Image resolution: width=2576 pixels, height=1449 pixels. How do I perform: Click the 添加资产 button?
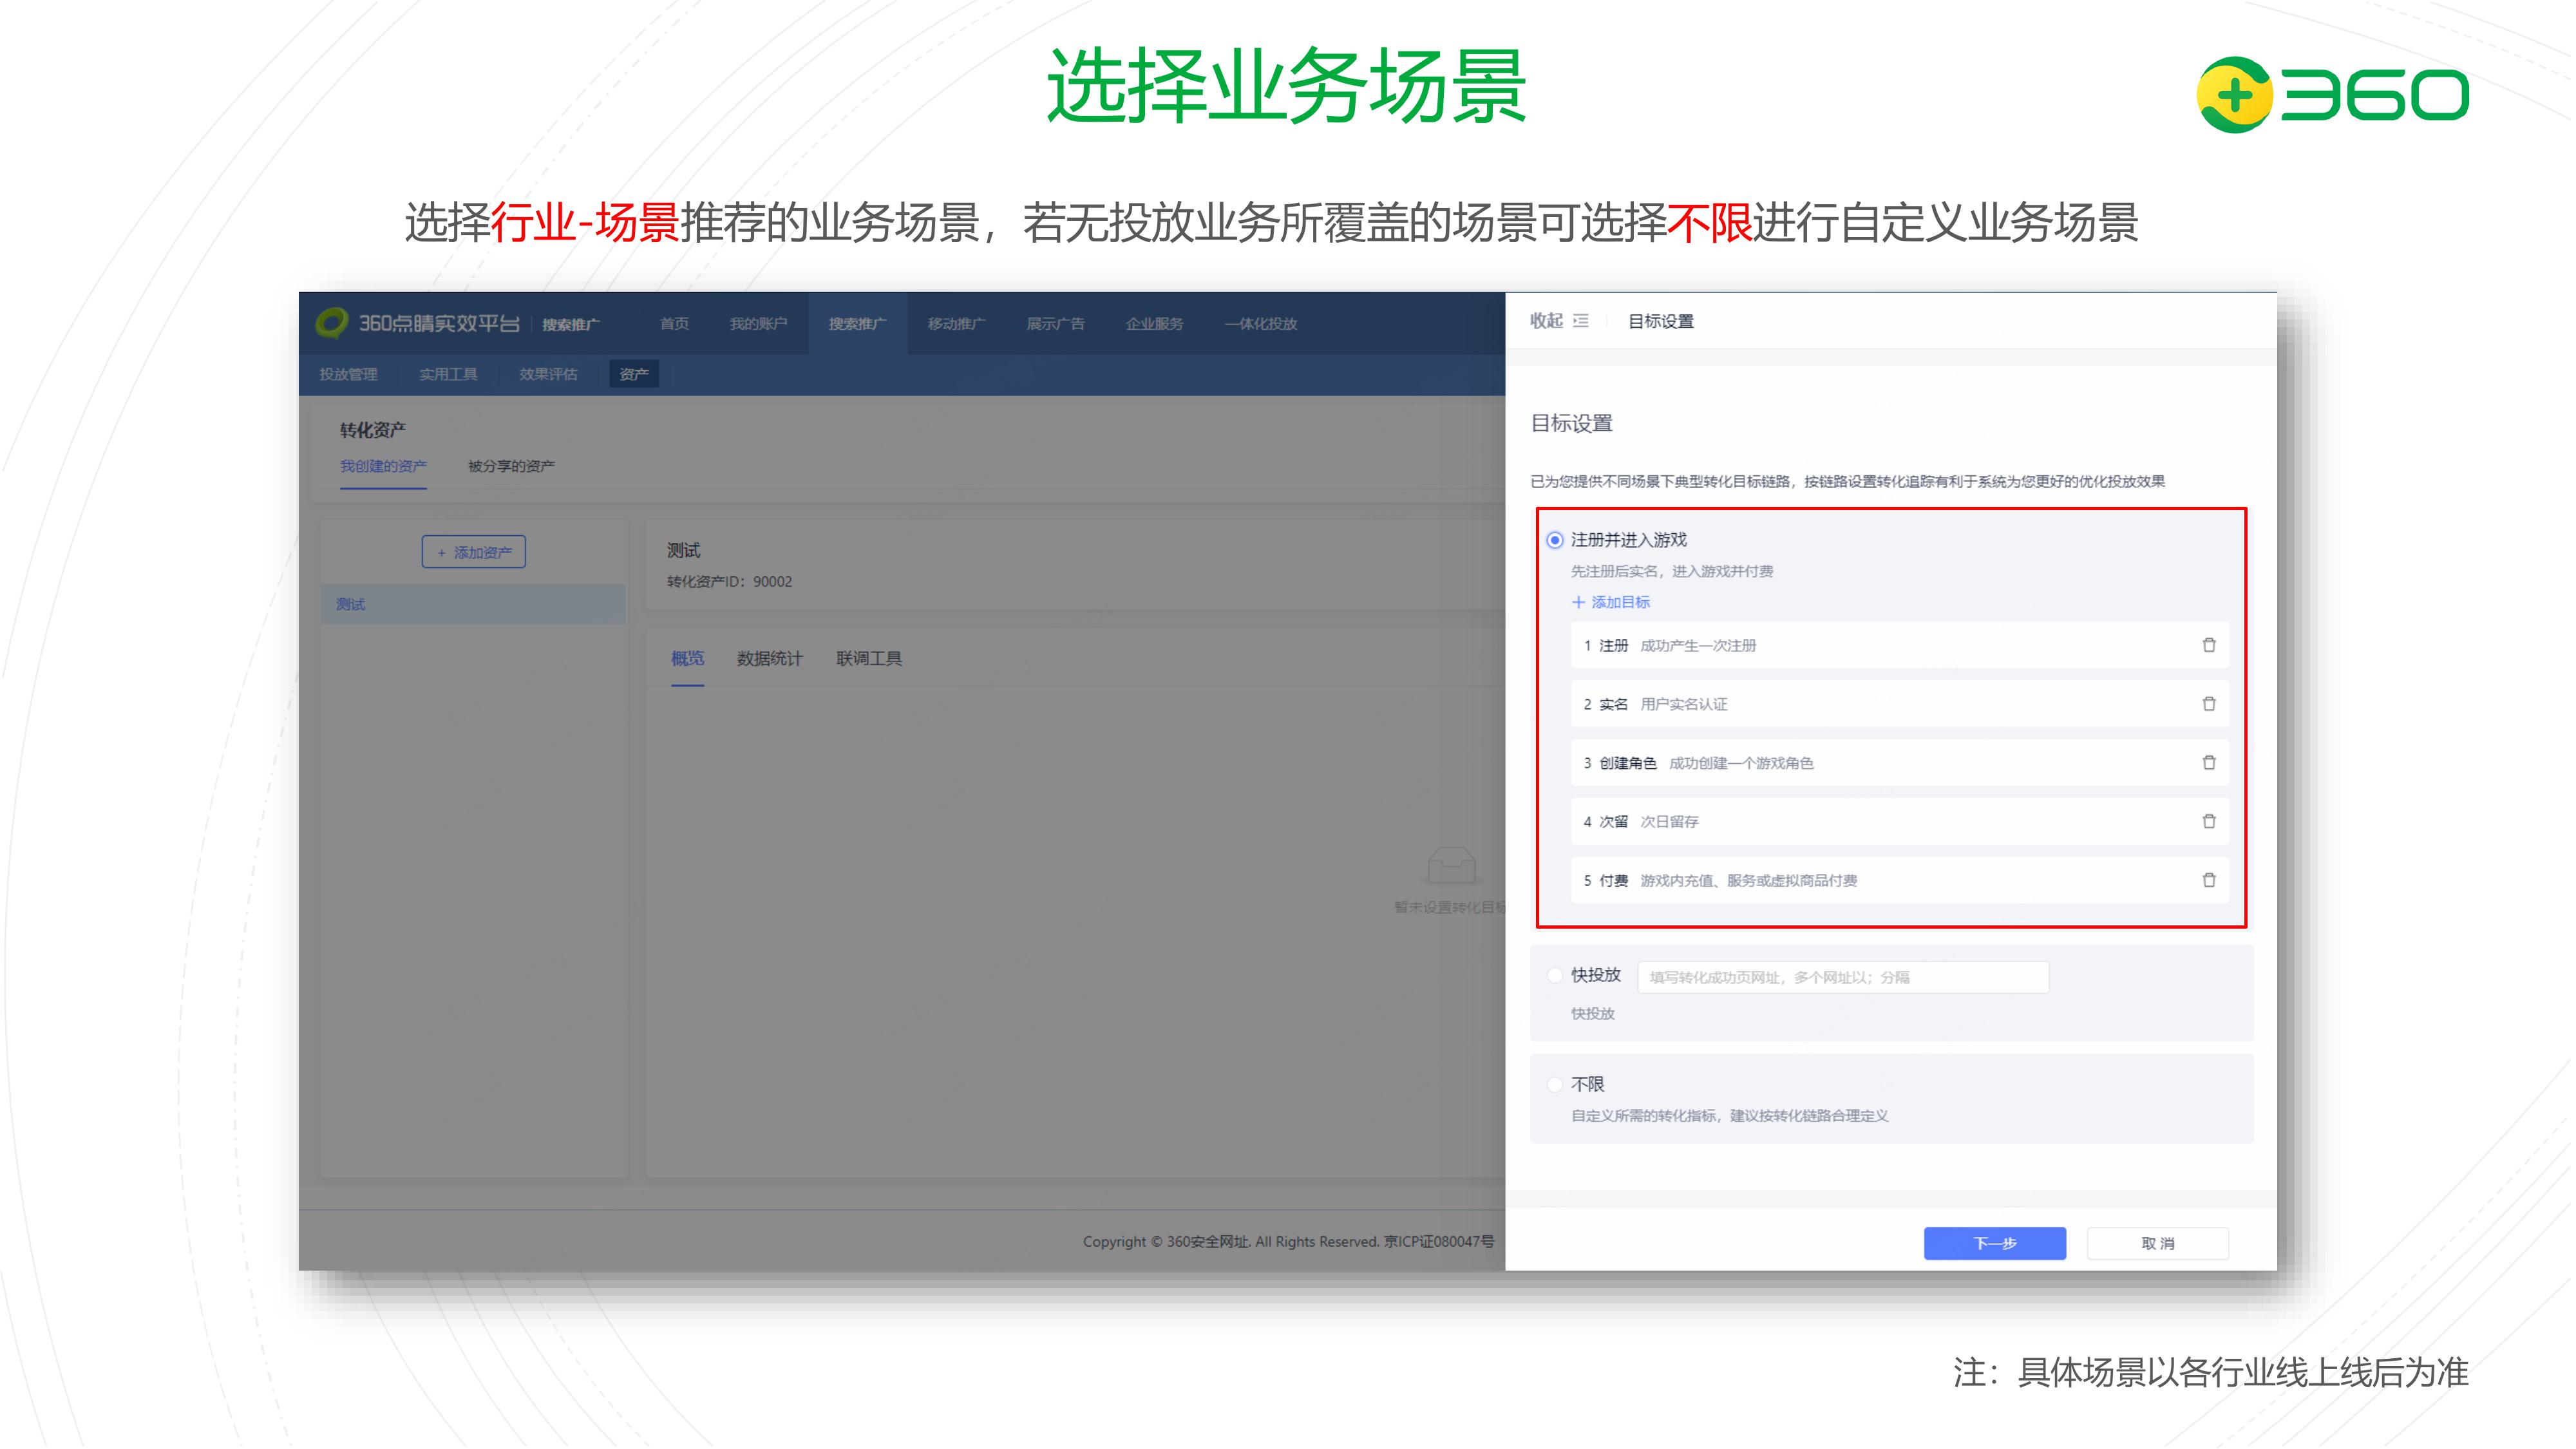click(x=473, y=552)
